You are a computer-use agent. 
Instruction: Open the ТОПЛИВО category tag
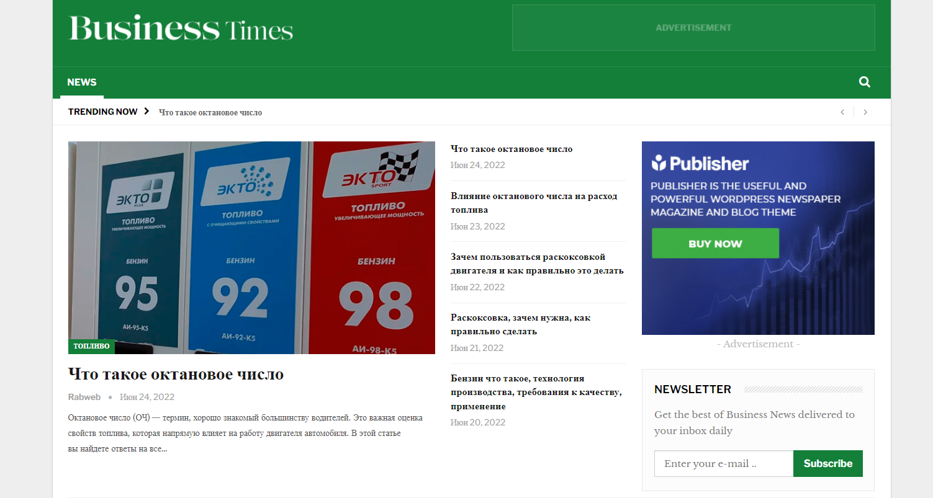click(91, 346)
